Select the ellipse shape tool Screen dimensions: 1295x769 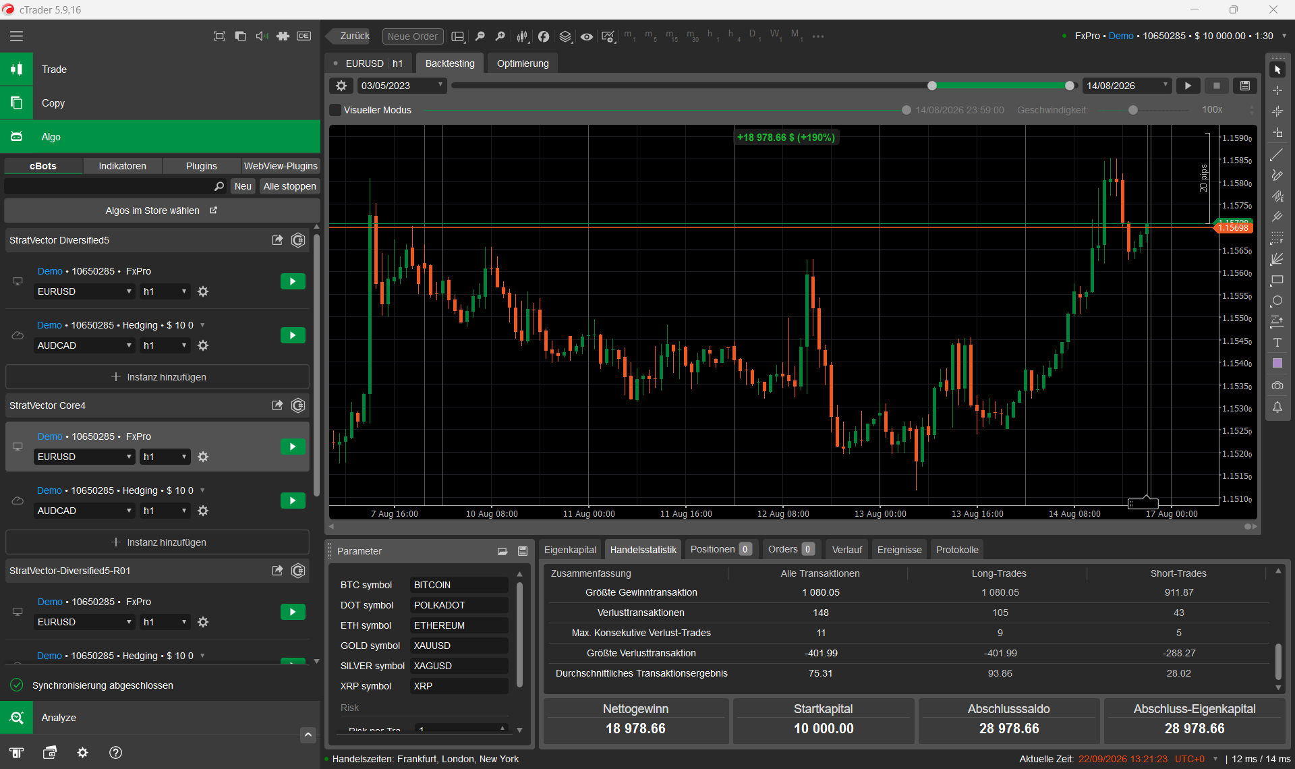tap(1277, 301)
